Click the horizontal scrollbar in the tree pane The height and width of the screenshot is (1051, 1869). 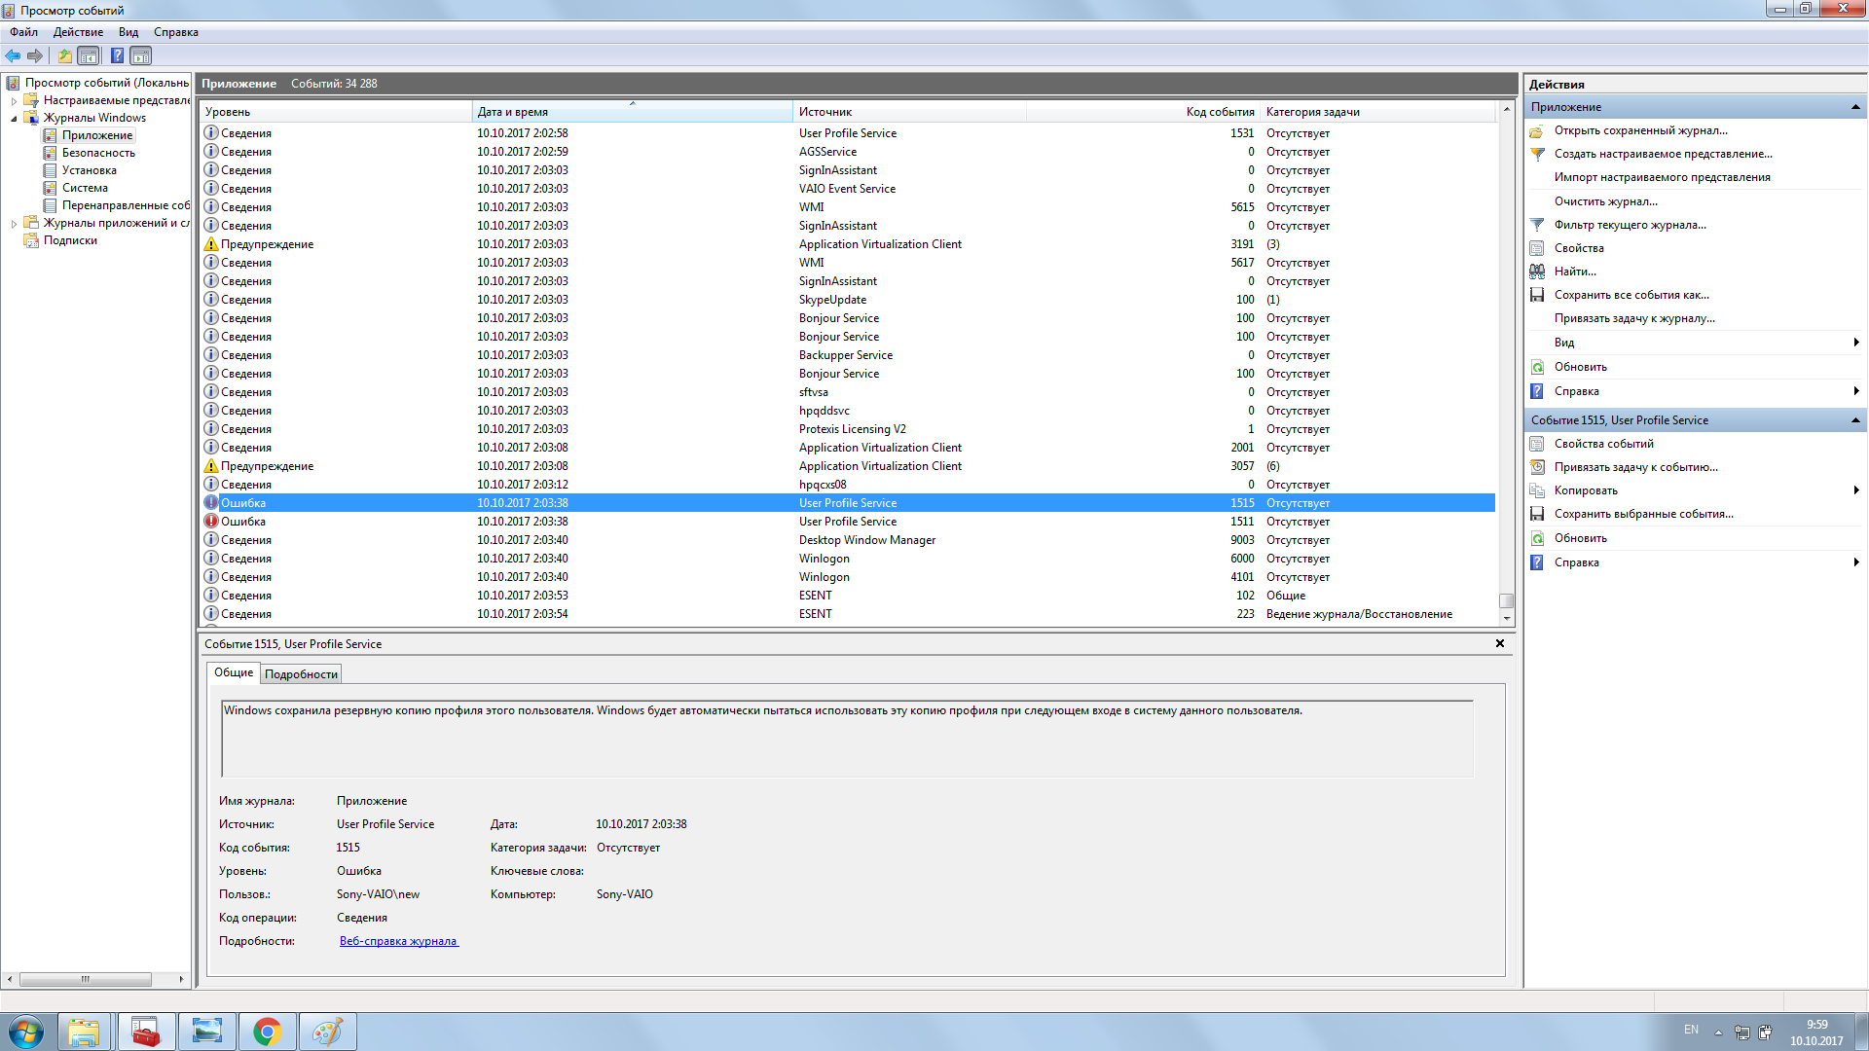click(x=85, y=979)
